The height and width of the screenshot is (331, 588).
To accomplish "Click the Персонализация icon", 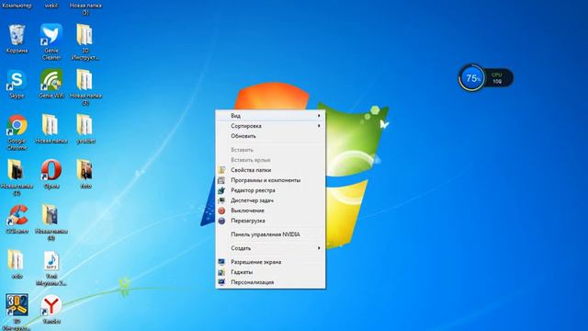I will click(221, 282).
